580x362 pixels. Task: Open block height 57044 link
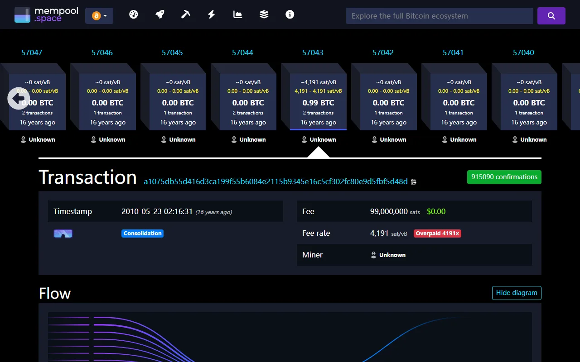[x=242, y=52]
